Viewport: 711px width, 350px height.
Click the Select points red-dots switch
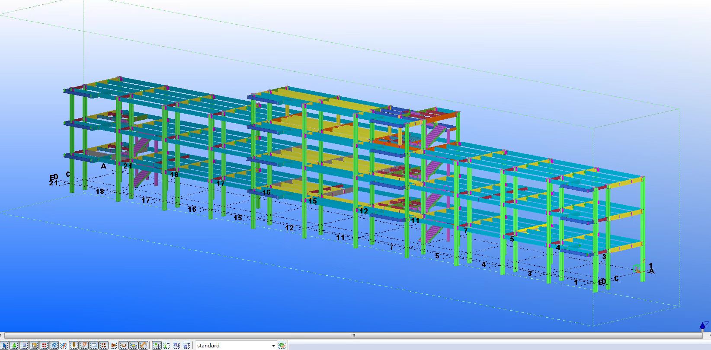pos(44,345)
